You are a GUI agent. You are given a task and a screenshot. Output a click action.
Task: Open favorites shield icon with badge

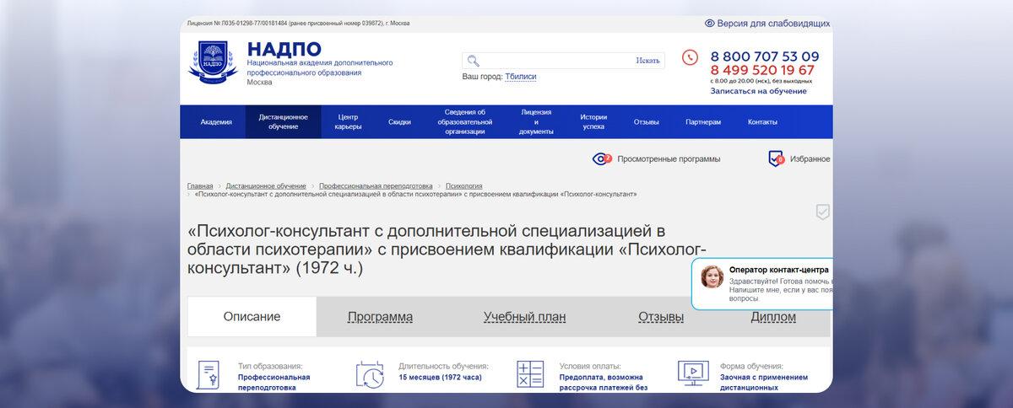click(777, 158)
